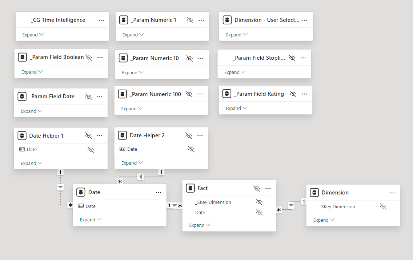
Task: Click the database icon of Dimension - User Select
Action: [x=227, y=20]
